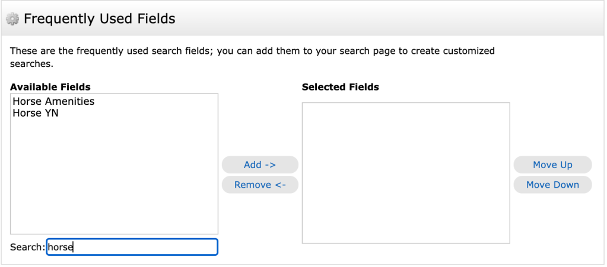Click the Search: label text
Screen dimensions: 607x267
coord(27,247)
